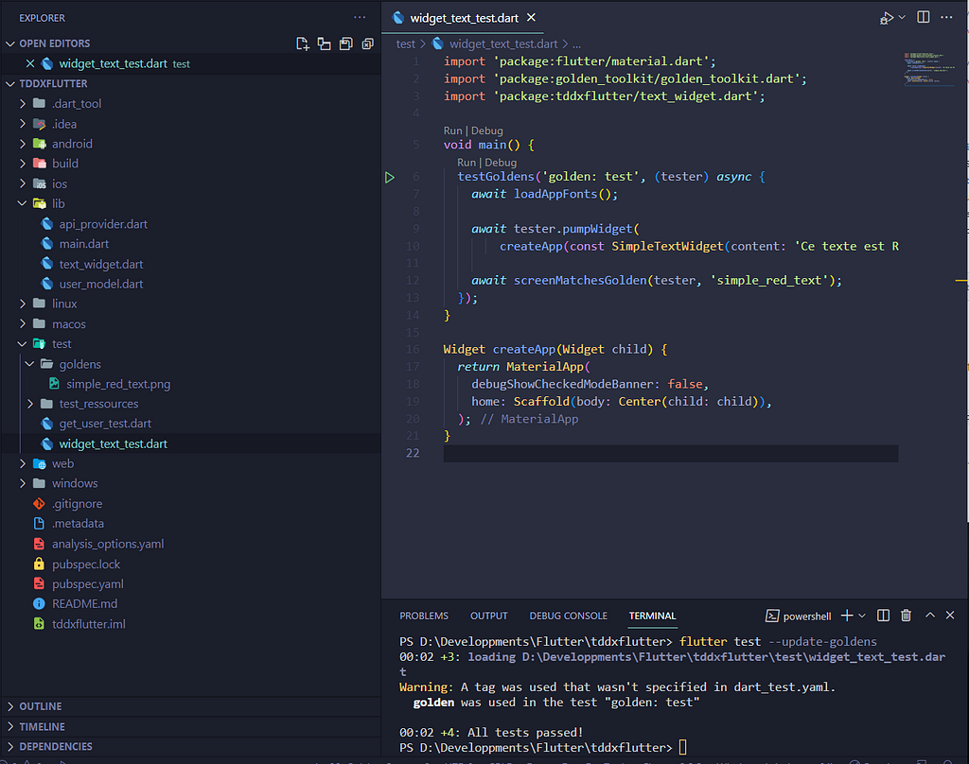The width and height of the screenshot is (969, 764).
Task: Collapse the TDDXFLUTTER project section
Action: click(190, 83)
